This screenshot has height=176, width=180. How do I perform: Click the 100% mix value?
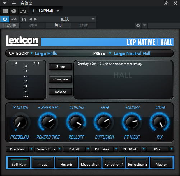click(x=160, y=108)
